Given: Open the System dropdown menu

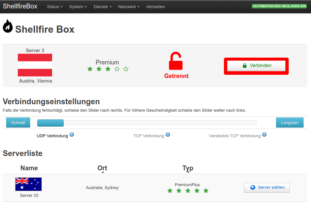Looking at the screenshot, I should click(x=78, y=6).
